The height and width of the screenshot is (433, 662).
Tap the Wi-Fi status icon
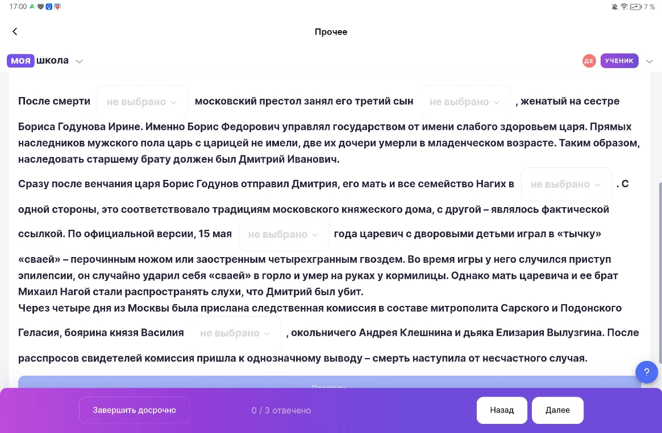pos(624,7)
